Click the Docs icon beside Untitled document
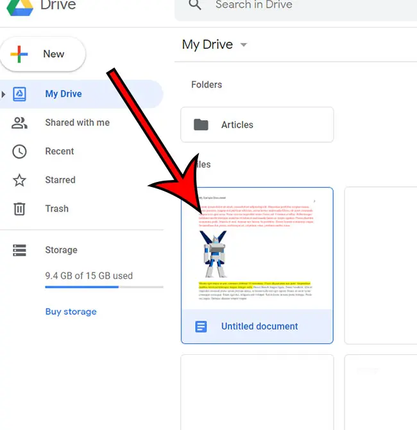 click(201, 327)
